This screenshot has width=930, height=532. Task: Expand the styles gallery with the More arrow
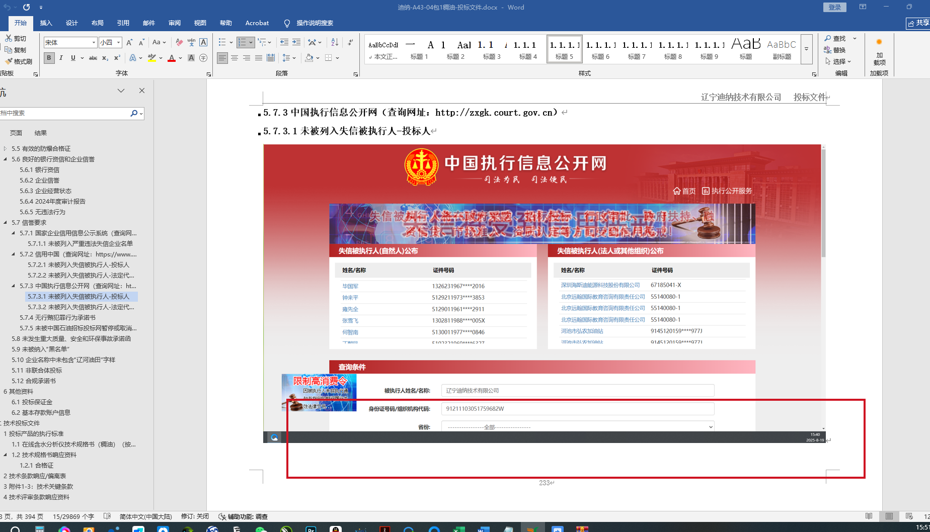pos(806,49)
